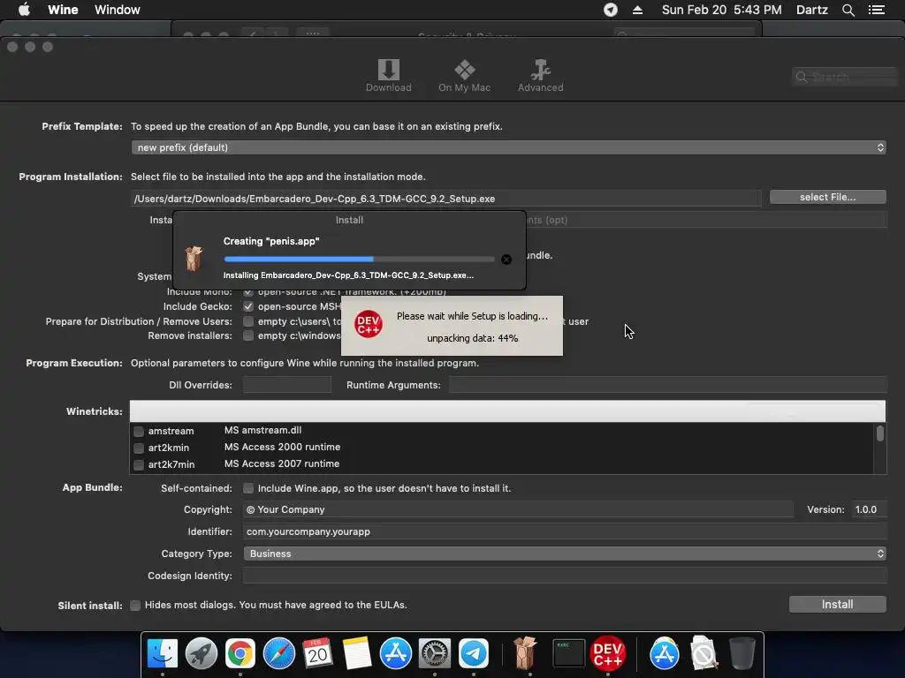Open the Apple menu
The image size is (905, 678).
24,10
